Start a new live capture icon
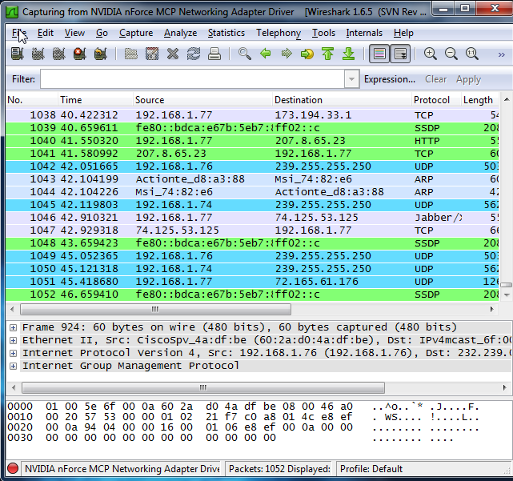Viewport: 513px width, 481px height. [59, 54]
